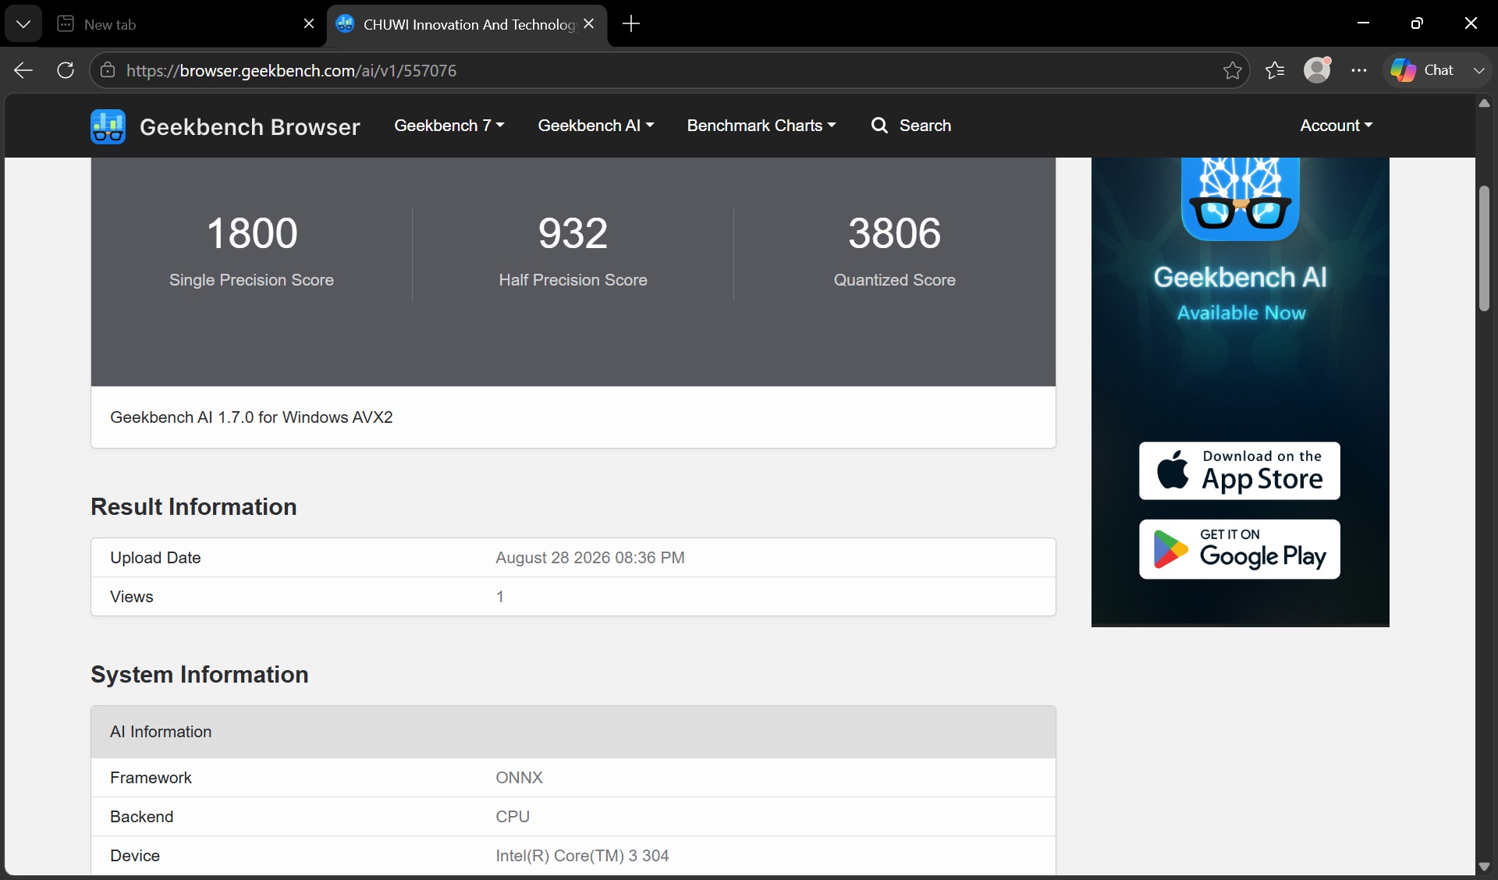This screenshot has height=880, width=1498.
Task: Click the search magnifier icon in navbar
Action: click(x=879, y=126)
